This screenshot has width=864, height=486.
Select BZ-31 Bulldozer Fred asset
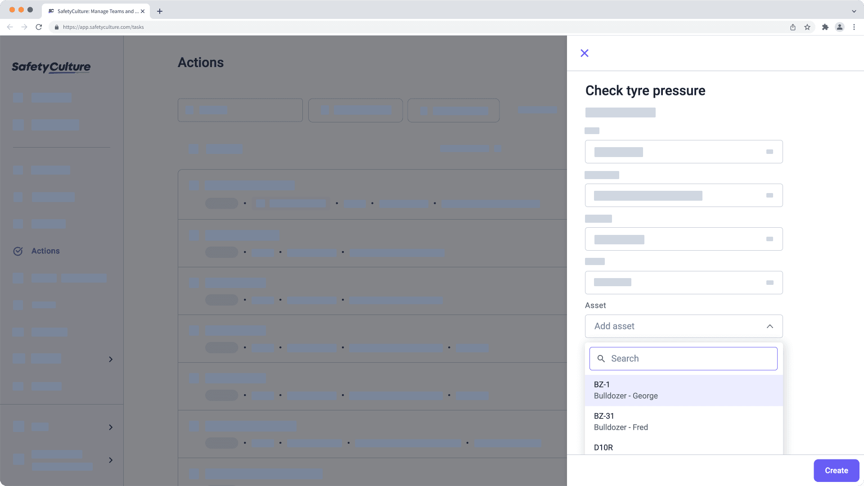click(683, 421)
